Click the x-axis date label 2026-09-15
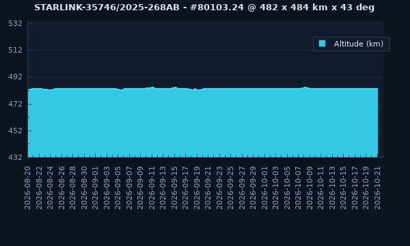The image size is (410, 246). [x=174, y=188]
